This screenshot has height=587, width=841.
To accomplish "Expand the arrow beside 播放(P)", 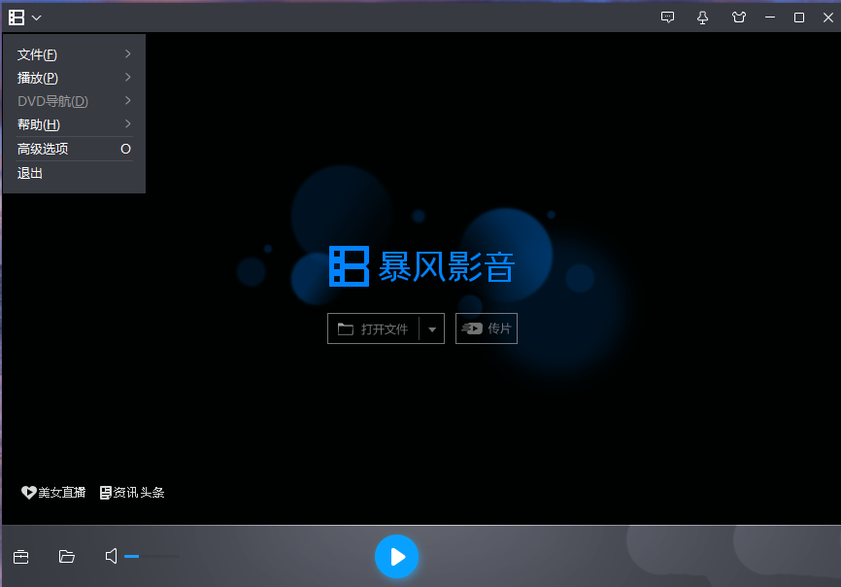I will coord(127,78).
